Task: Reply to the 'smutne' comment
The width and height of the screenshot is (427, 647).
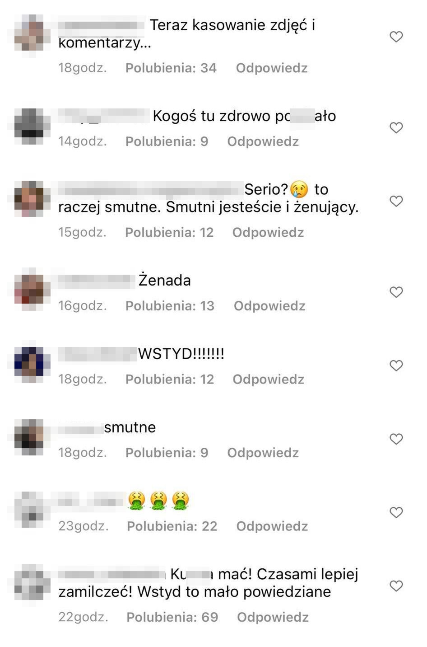Action: (x=263, y=453)
